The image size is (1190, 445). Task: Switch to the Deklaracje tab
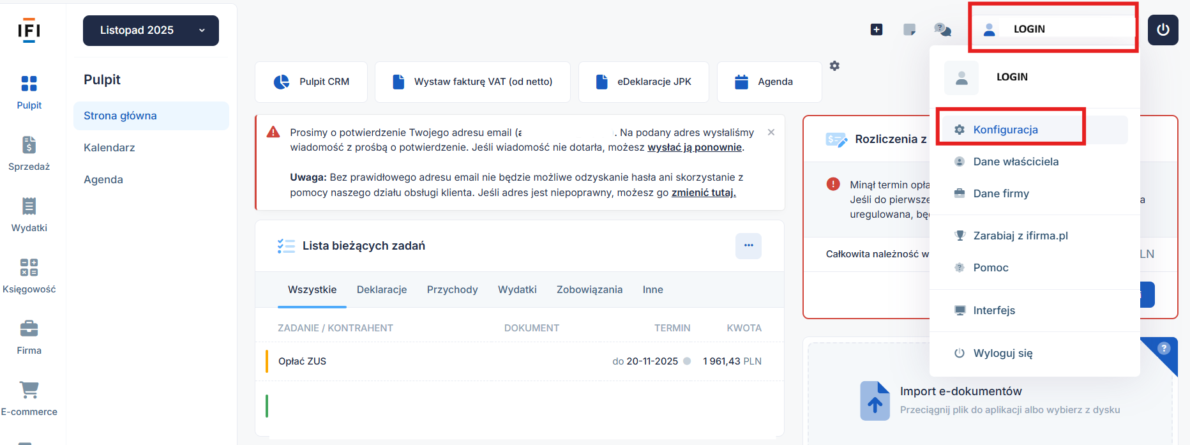click(381, 290)
